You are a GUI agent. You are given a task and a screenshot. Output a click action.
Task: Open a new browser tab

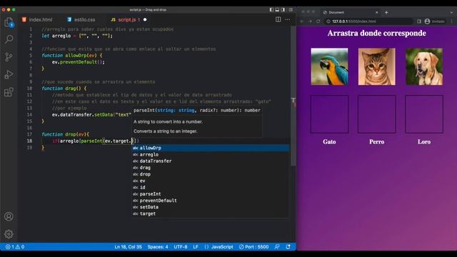(386, 12)
